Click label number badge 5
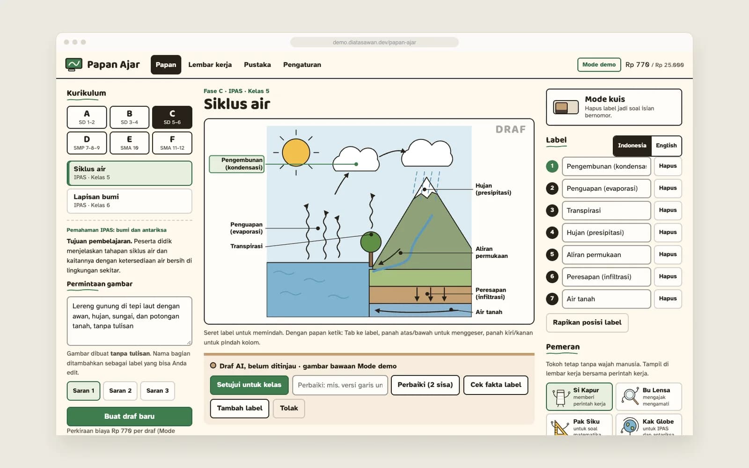The height and width of the screenshot is (468, 749). pos(552,255)
